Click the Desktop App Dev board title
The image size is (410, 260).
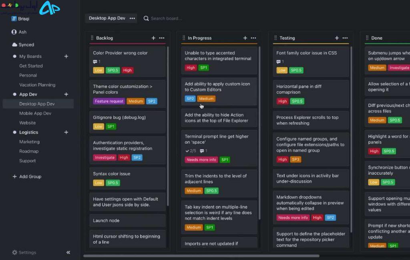[x=107, y=18]
